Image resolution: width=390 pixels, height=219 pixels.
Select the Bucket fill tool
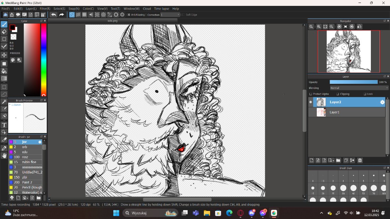(x=4, y=71)
